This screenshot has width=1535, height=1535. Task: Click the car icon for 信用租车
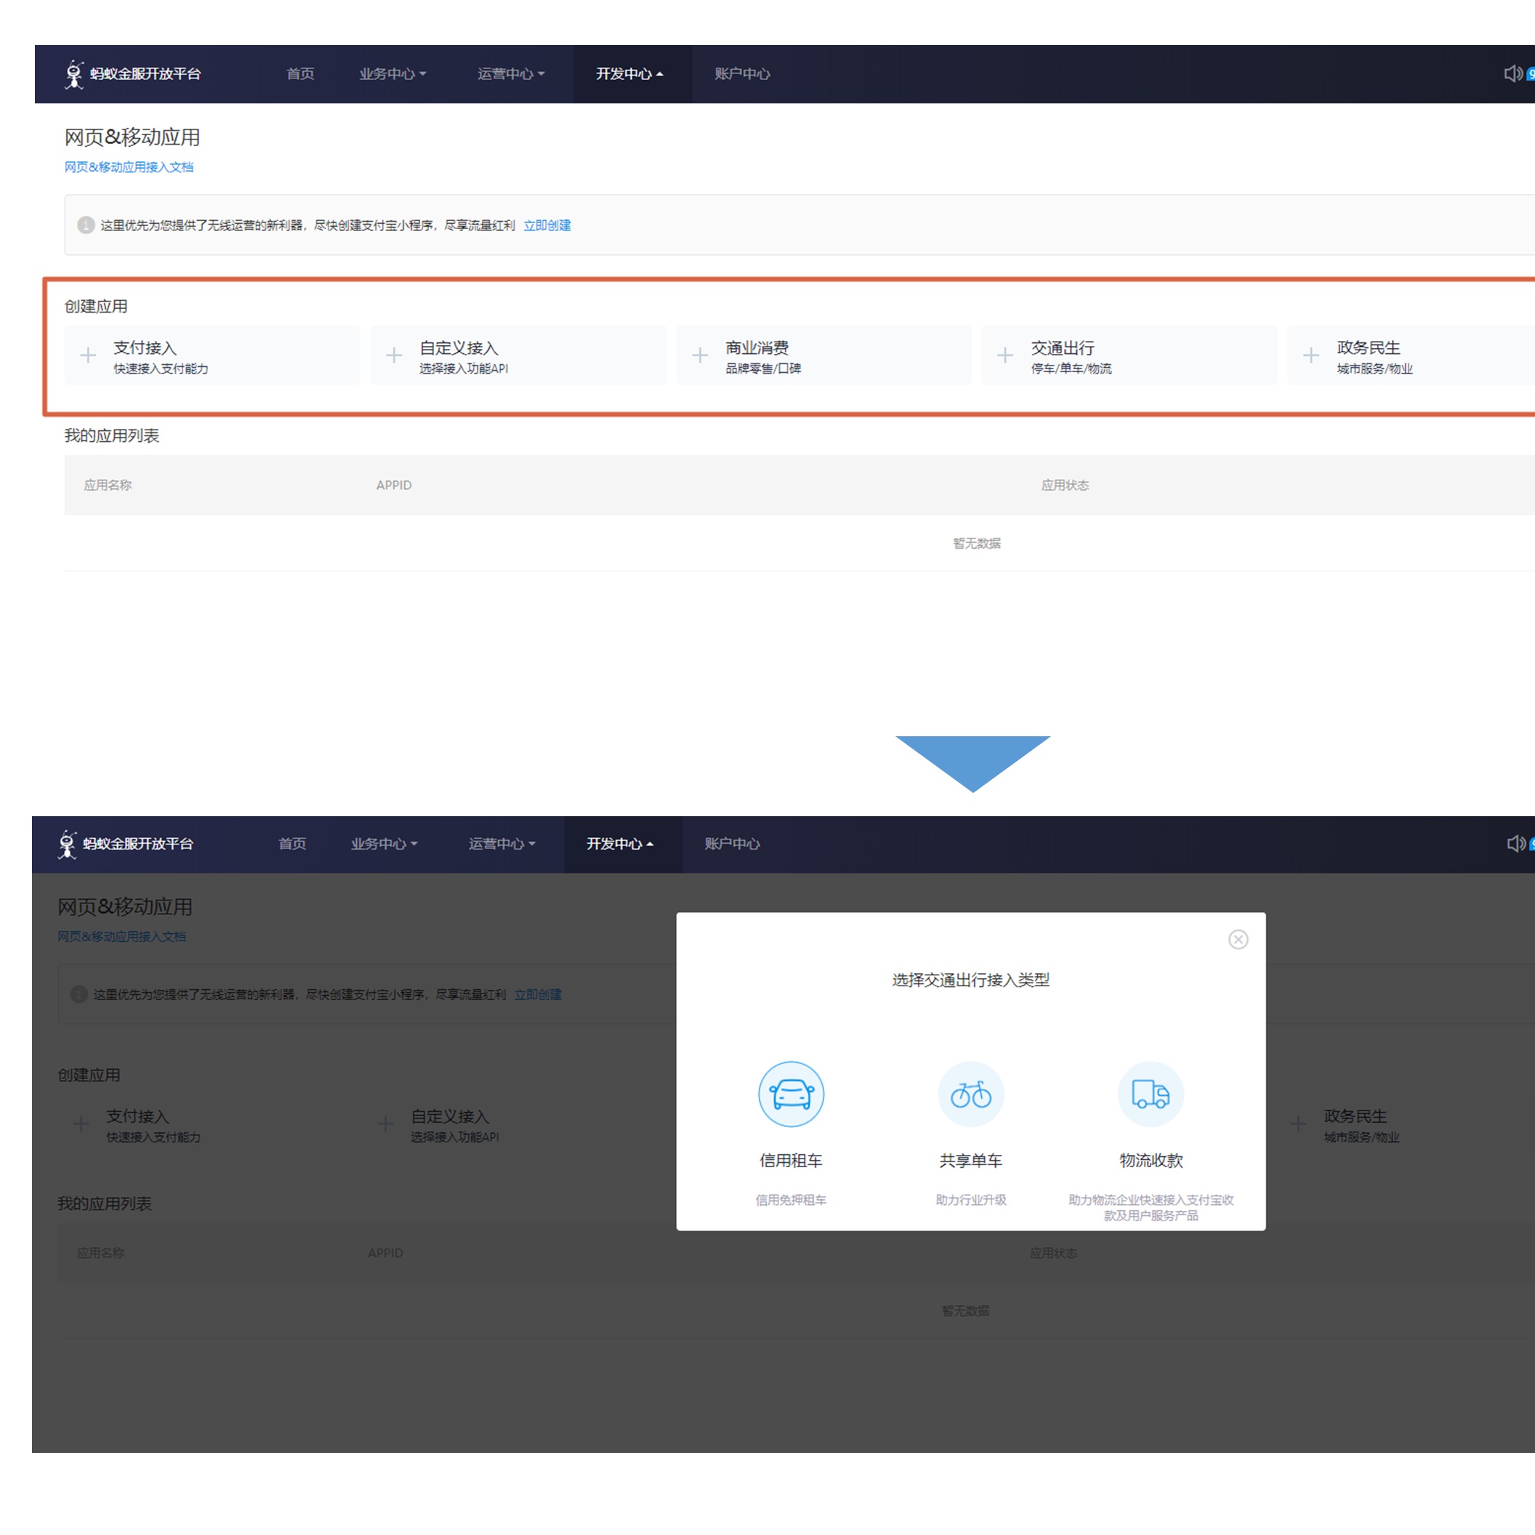click(791, 1094)
